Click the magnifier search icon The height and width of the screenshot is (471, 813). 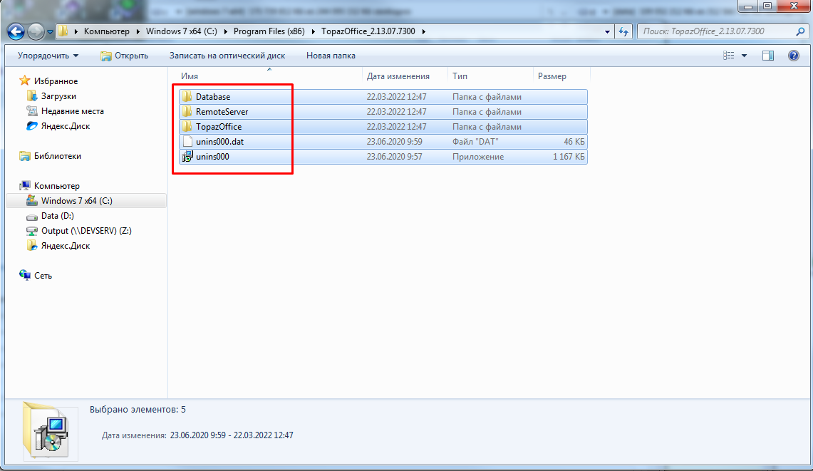point(801,31)
